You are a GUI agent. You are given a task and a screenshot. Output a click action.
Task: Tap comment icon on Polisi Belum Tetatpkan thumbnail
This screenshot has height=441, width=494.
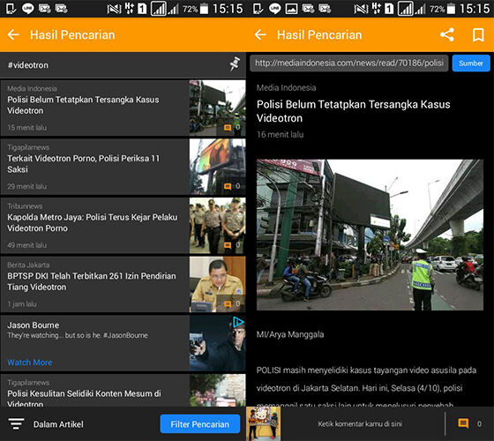point(228,128)
